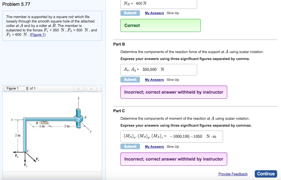
Task: Edit the moment components answer field
Action: (171, 136)
